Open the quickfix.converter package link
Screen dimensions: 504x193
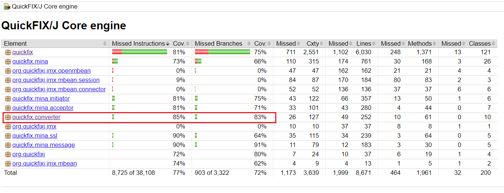(36, 117)
